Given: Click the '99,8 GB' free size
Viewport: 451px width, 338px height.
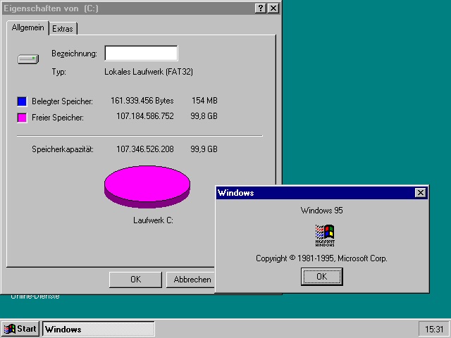Looking at the screenshot, I should click(204, 116).
